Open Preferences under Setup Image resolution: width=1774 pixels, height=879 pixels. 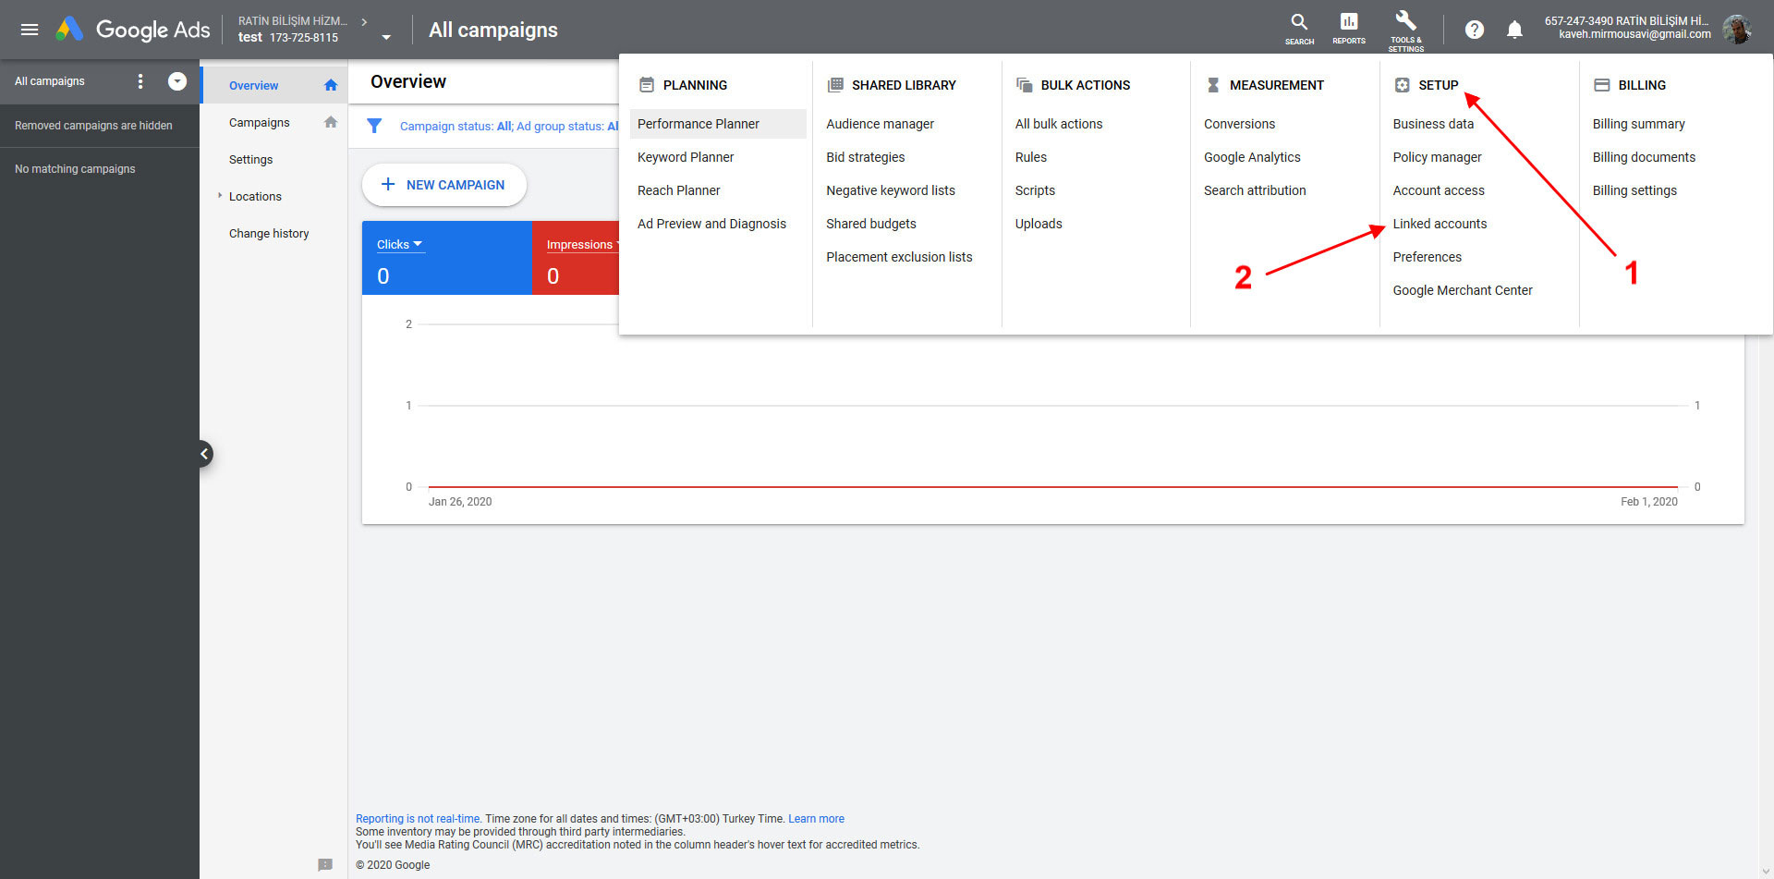[1428, 257]
